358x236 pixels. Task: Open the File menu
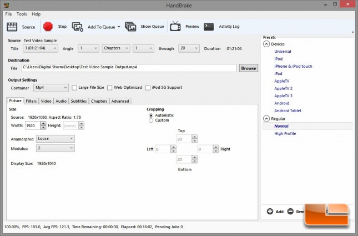click(x=8, y=14)
